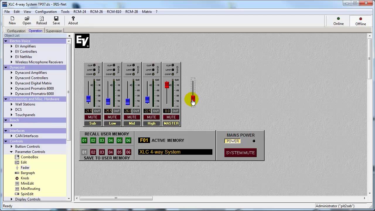Switch to the Configuration tab
Screen dimensions: 375x211
[x=16, y=31]
